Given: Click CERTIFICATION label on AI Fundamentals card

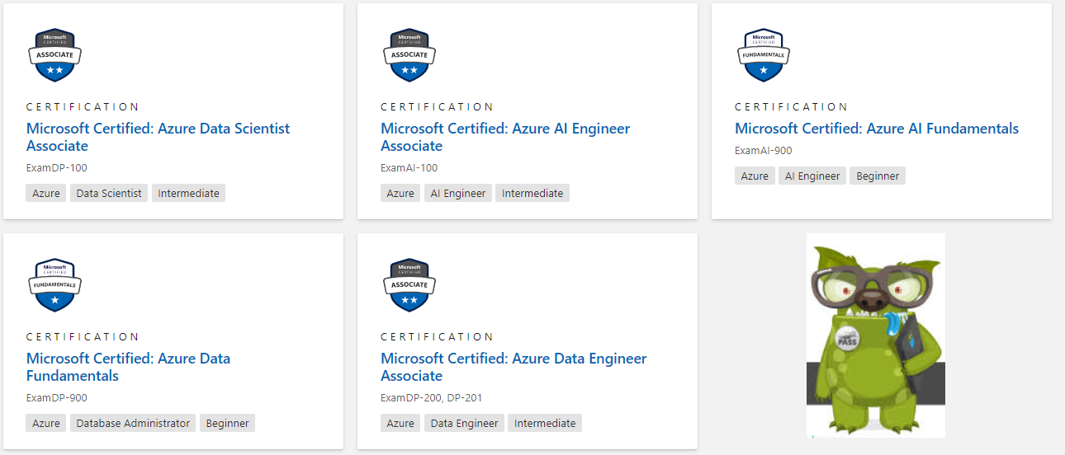Looking at the screenshot, I should point(792,106).
